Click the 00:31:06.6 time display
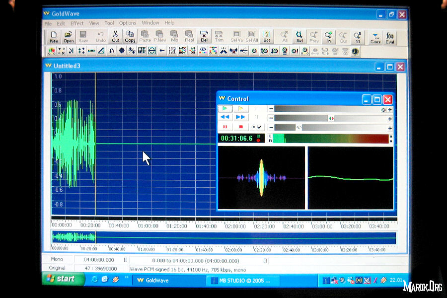Screen dimensions: 447x298 (x=241, y=138)
